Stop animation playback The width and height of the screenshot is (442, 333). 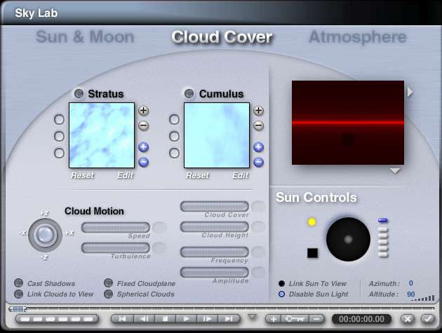(166, 319)
